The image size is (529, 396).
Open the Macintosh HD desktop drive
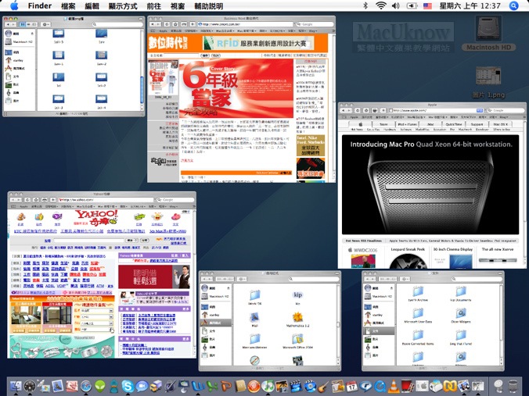tap(488, 33)
